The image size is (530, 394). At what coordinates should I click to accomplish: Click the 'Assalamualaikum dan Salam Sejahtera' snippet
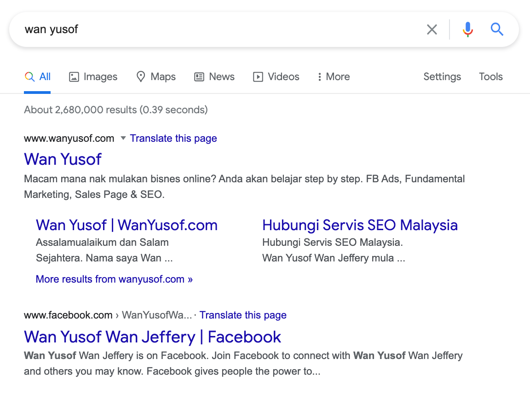pos(104,250)
